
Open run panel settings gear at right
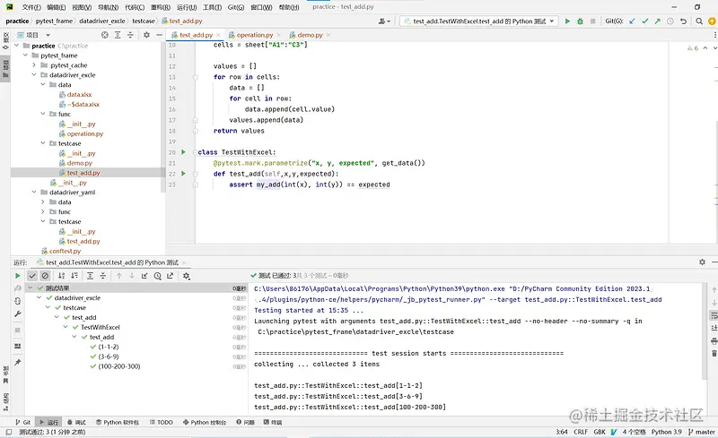click(702, 262)
